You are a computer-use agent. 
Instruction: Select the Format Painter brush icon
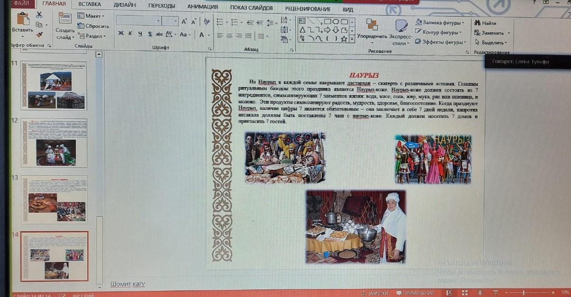(x=39, y=34)
